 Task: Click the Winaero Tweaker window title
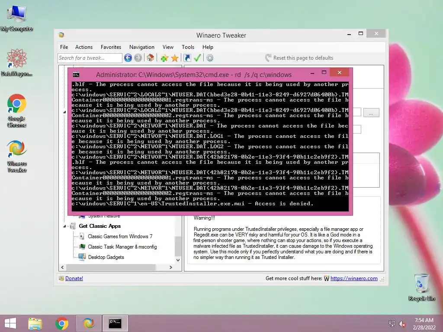[221, 35]
